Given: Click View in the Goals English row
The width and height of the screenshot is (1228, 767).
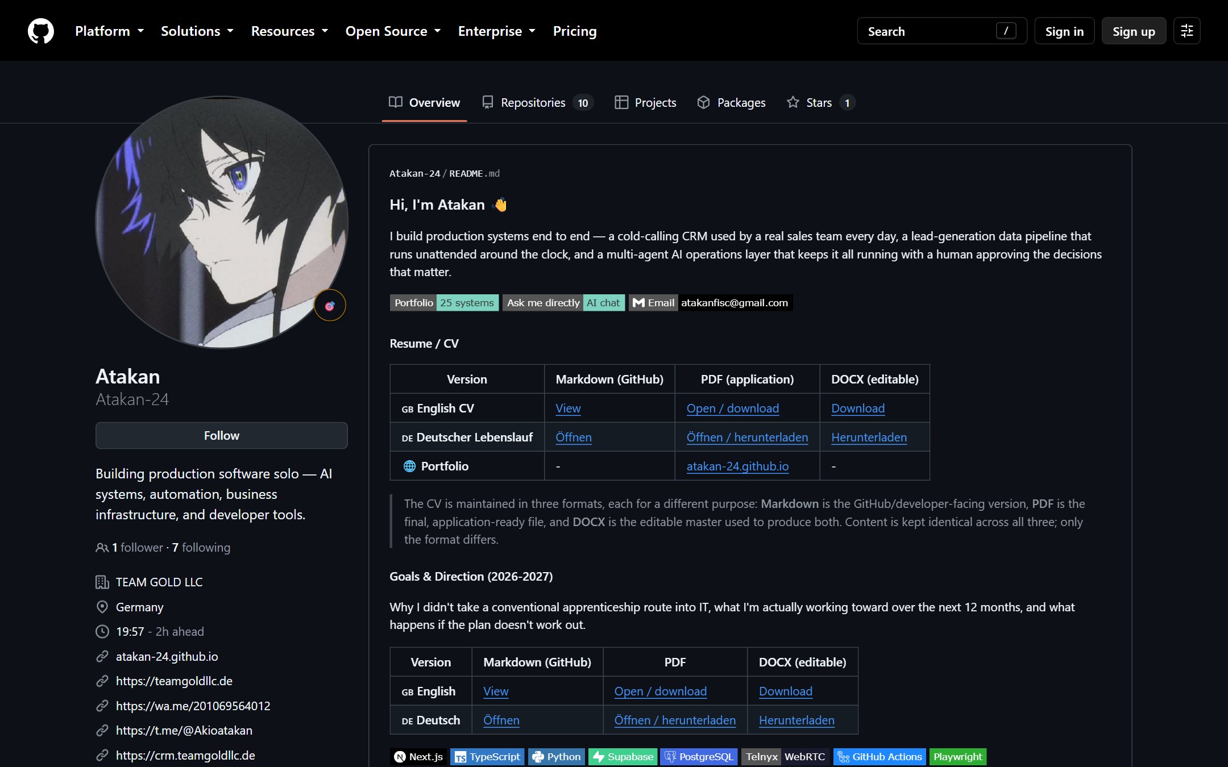Looking at the screenshot, I should coord(496,691).
